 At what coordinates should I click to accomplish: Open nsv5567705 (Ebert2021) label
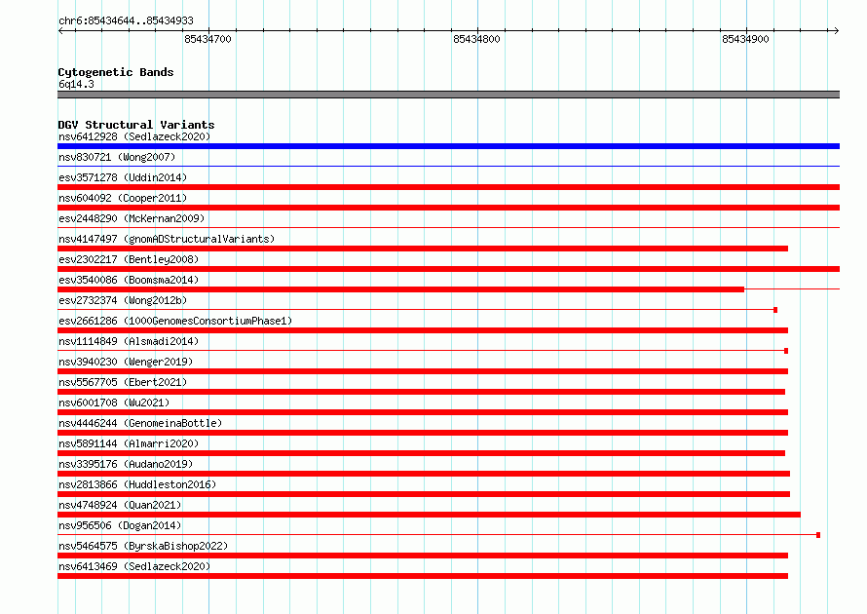[123, 382]
